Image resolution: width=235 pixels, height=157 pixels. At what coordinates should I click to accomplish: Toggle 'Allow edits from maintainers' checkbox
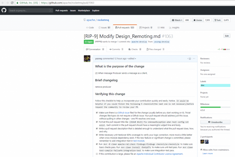201,150
